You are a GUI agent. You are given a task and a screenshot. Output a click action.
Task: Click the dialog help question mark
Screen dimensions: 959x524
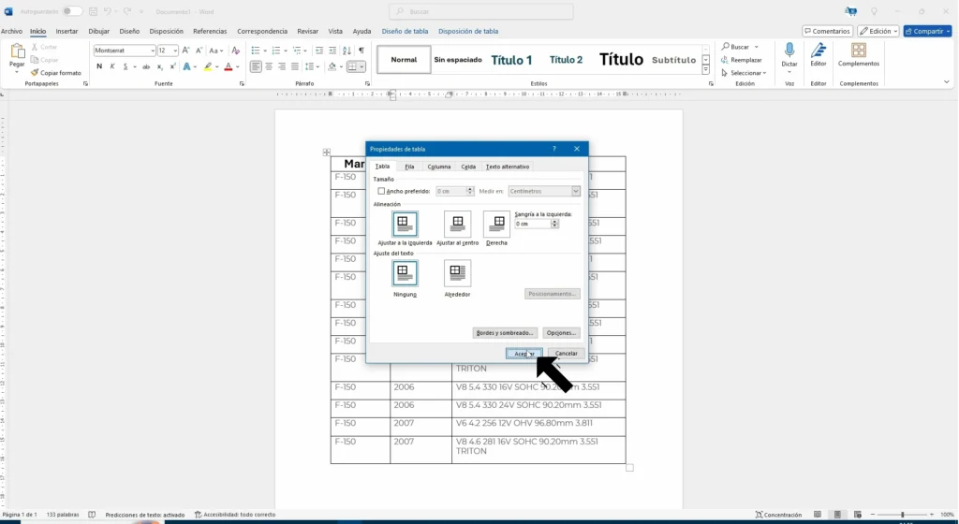point(554,149)
